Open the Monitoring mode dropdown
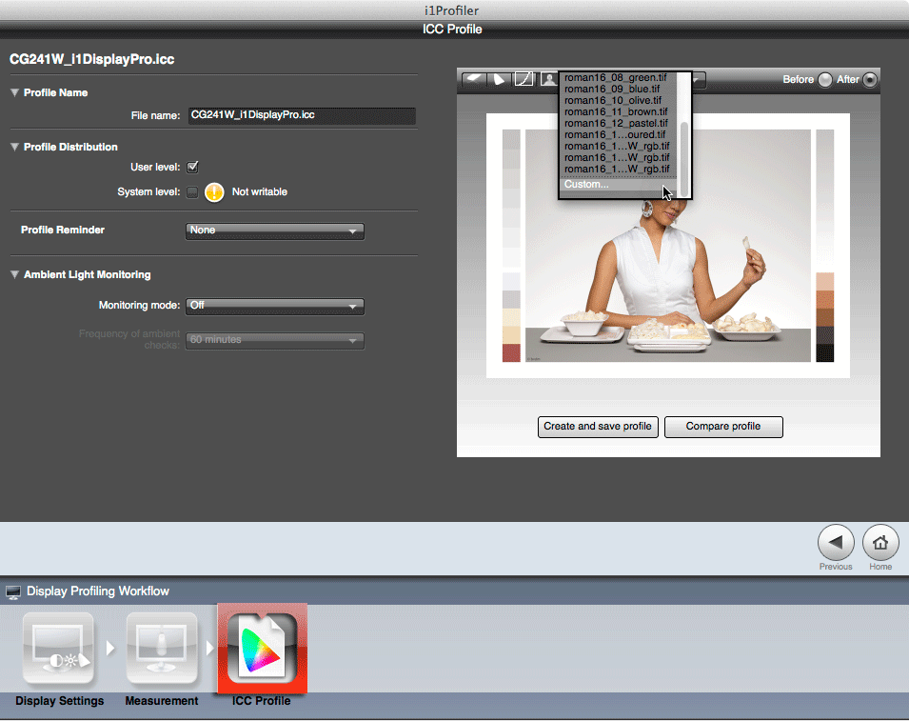The width and height of the screenshot is (909, 721). click(x=275, y=306)
